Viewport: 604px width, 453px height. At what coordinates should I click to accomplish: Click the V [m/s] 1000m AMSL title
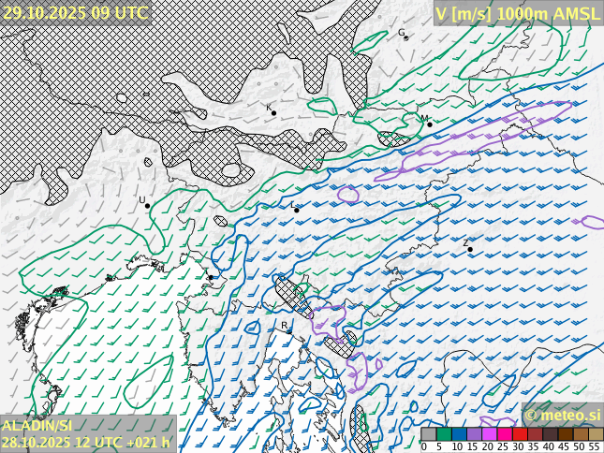(x=518, y=12)
